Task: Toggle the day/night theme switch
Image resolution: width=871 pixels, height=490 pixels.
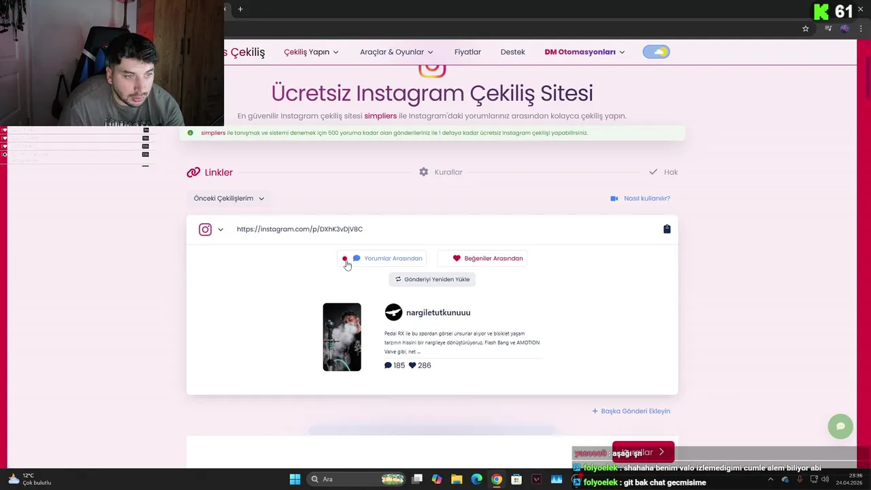Action: pos(656,52)
